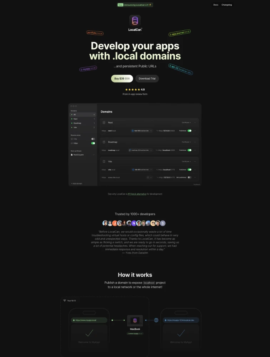270x357 pixels.
Task: Select Roadmap in Domains sidebar
Action: tap(83, 123)
